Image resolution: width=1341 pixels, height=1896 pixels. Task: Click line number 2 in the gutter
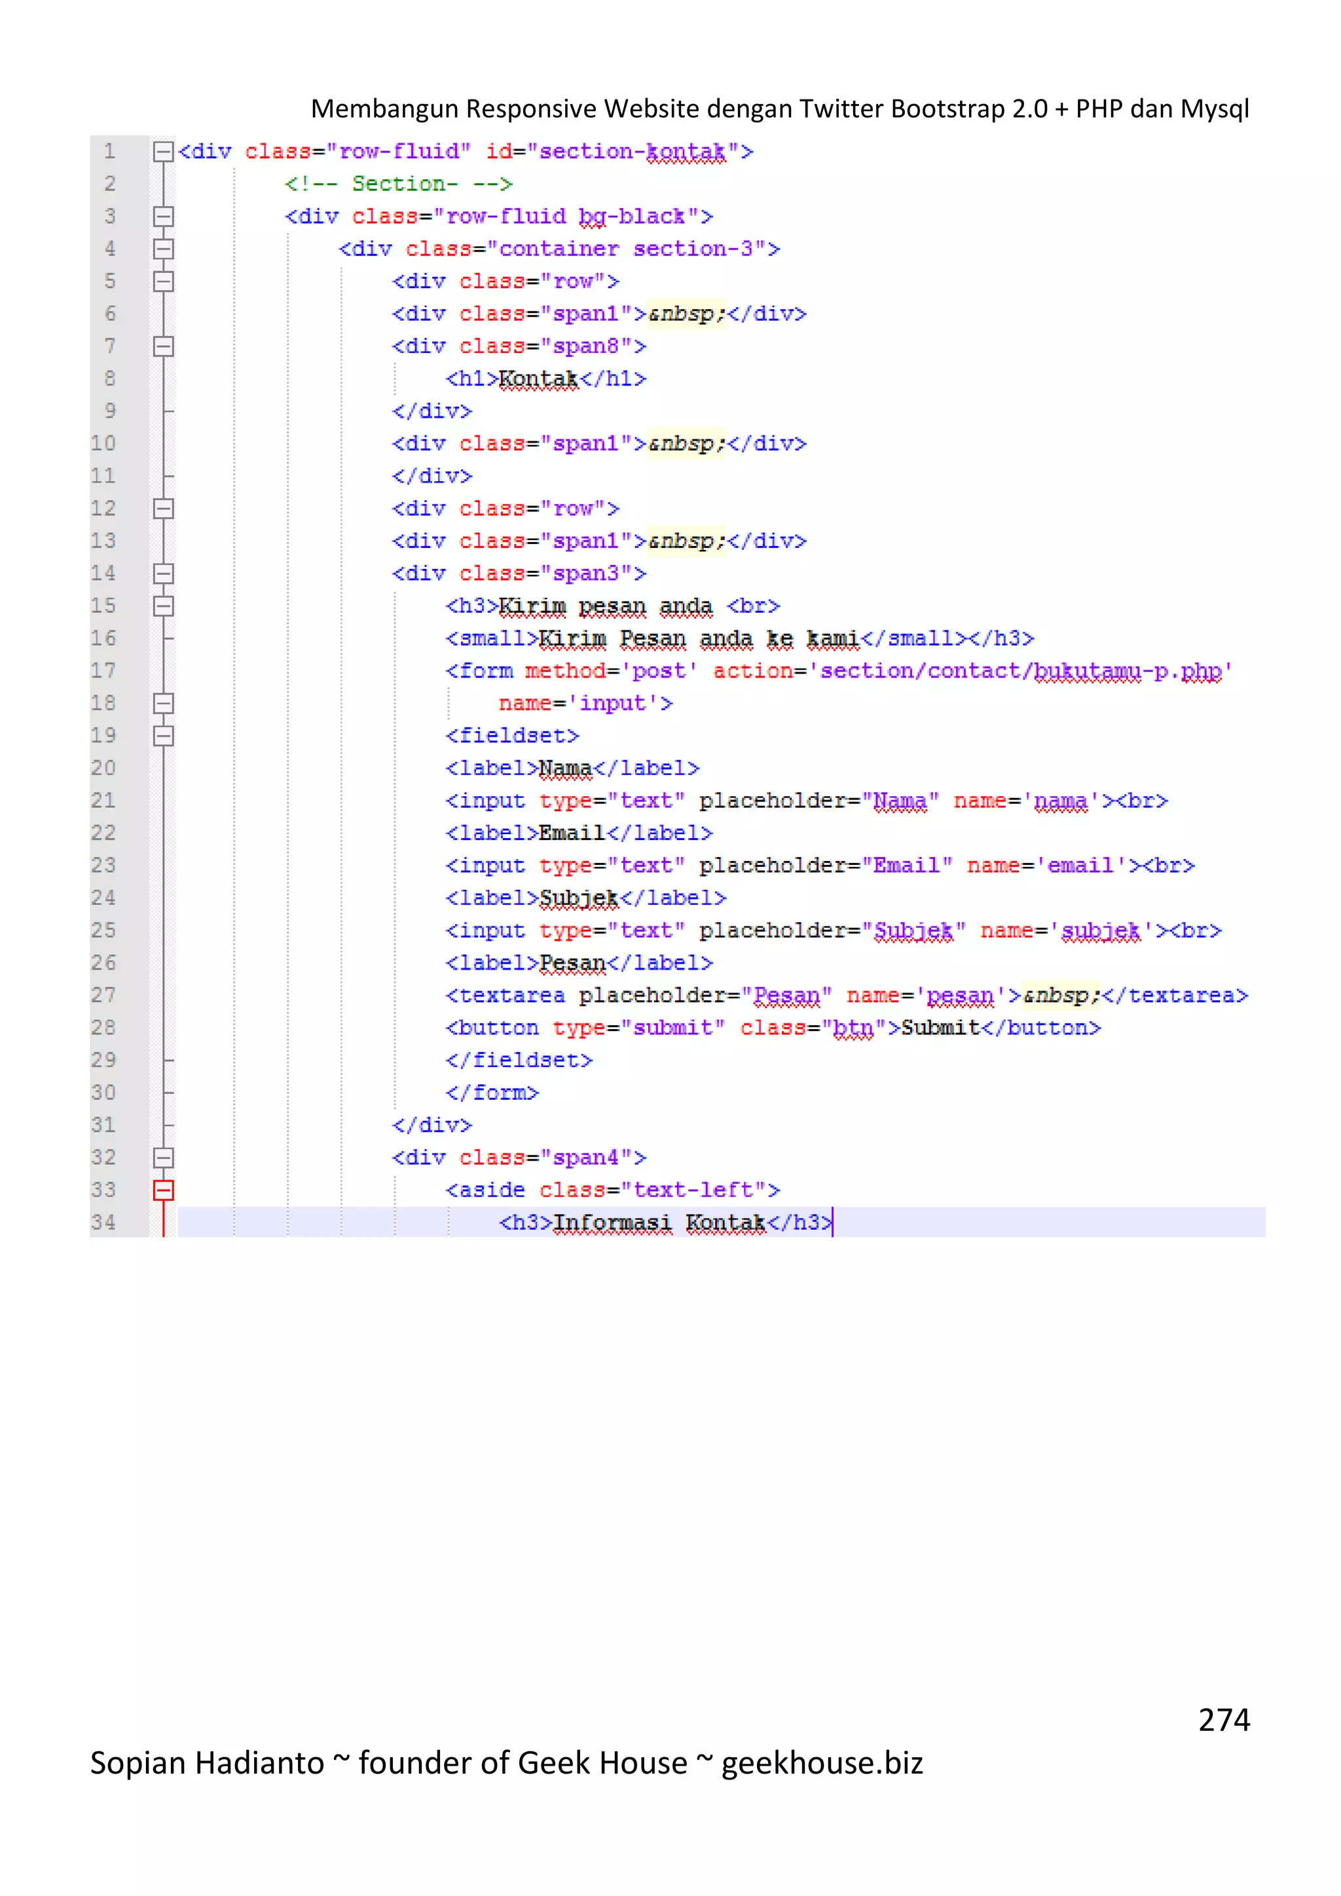click(110, 184)
